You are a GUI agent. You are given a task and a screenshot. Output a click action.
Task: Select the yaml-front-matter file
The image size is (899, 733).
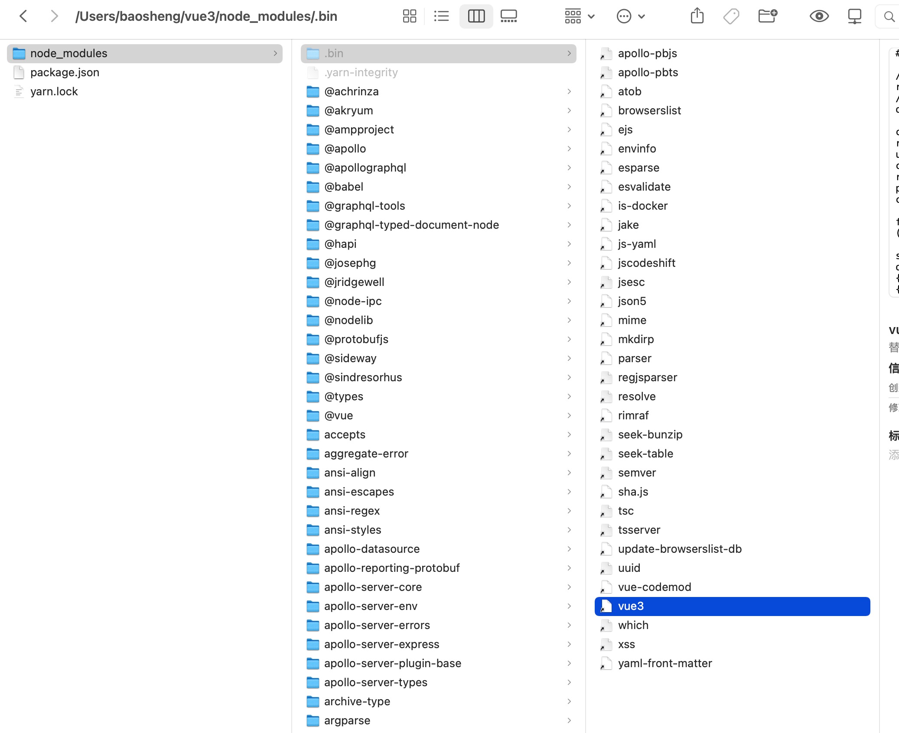coord(732,663)
